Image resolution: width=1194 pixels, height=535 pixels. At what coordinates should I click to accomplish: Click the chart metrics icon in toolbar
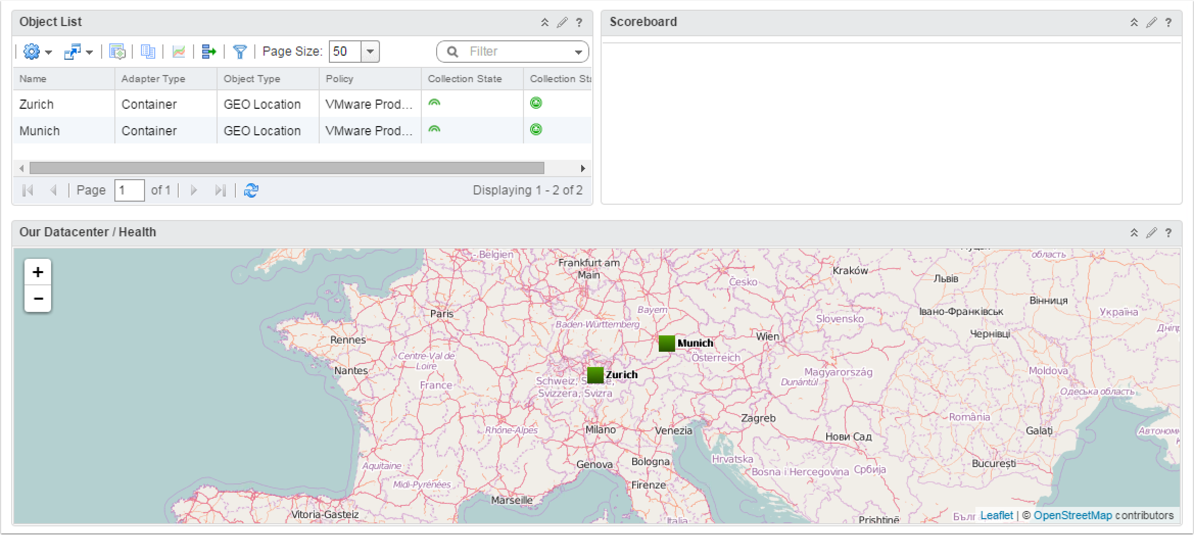(179, 52)
